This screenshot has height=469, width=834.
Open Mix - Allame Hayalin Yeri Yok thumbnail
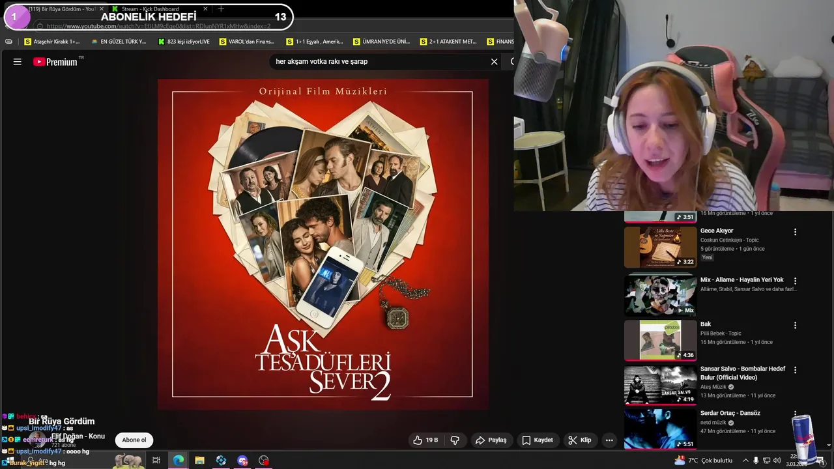(x=661, y=295)
